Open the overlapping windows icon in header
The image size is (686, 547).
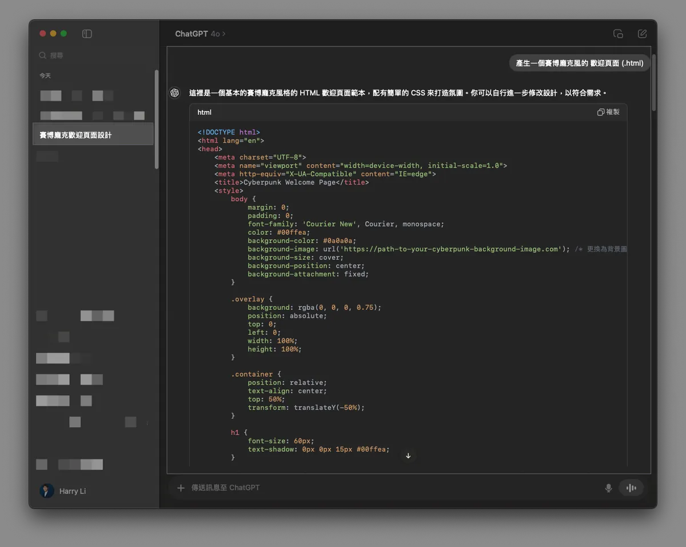click(x=618, y=34)
